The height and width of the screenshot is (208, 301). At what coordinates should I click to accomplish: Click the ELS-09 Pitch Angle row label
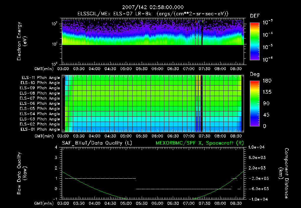(40, 88)
